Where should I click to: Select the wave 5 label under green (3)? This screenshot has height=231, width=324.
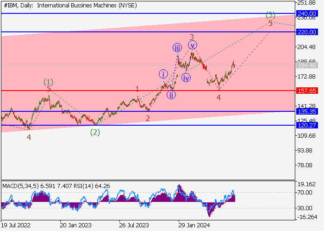pos(270,23)
